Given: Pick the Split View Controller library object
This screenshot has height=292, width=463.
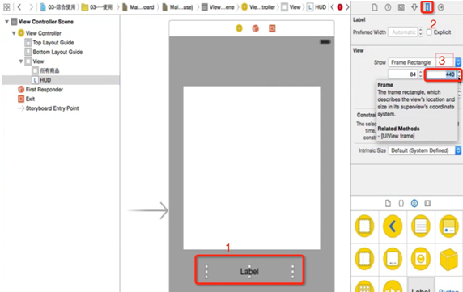Looking at the screenshot, I should (364, 259).
